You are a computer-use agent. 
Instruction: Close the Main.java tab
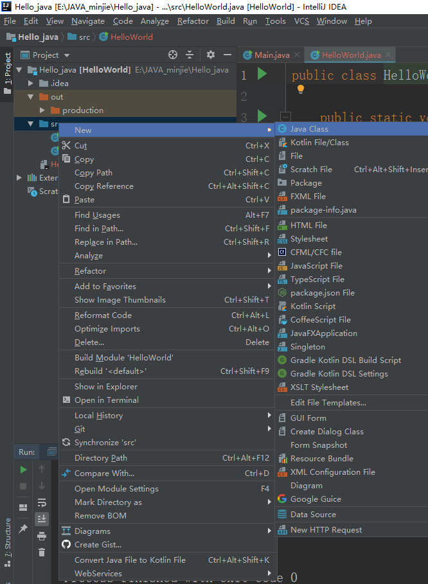click(x=296, y=55)
